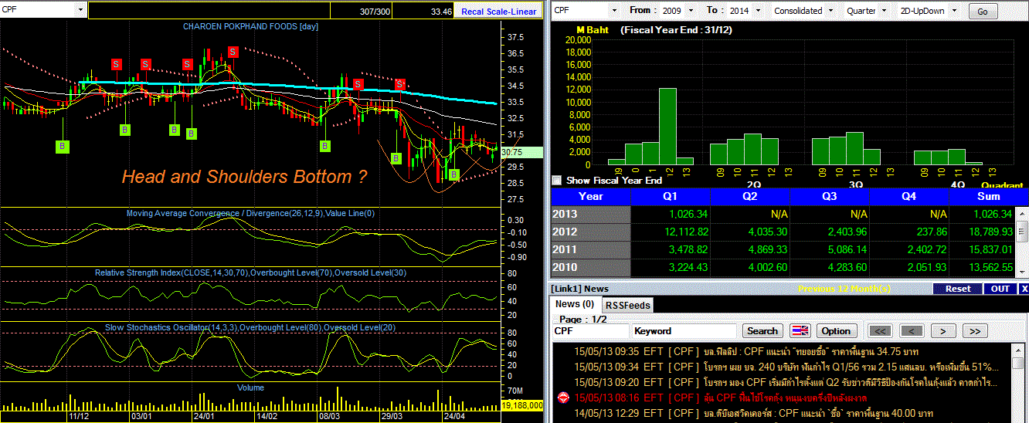Screen dimensions: 1029x423
Task: Click the quarterly table scrollbar thumb
Action: pyautogui.click(x=1022, y=231)
